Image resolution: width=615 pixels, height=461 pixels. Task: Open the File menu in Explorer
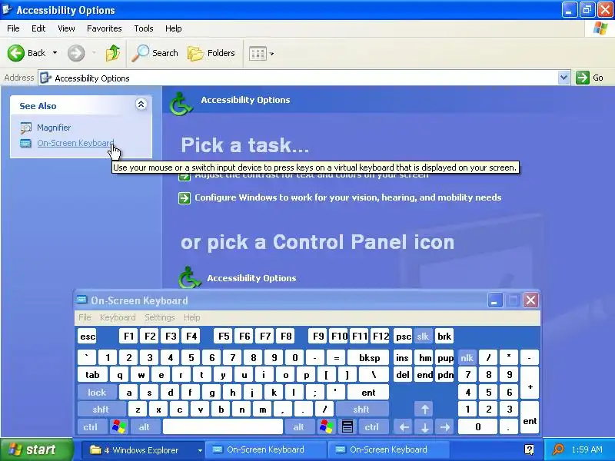(13, 28)
